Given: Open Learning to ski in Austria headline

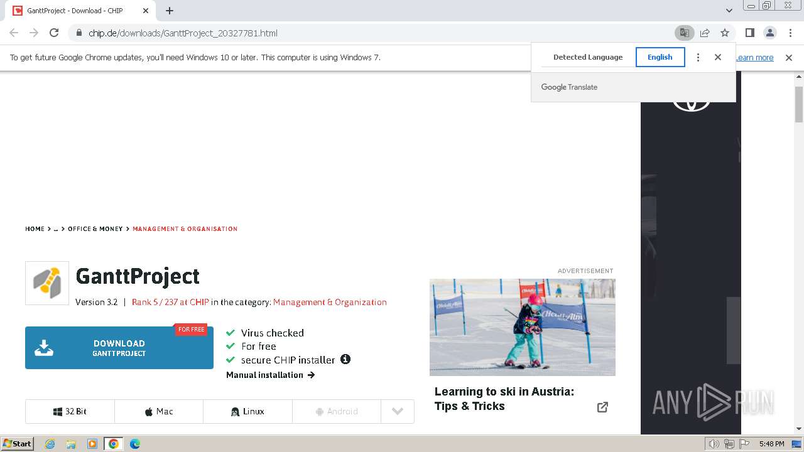Looking at the screenshot, I should tap(504, 399).
